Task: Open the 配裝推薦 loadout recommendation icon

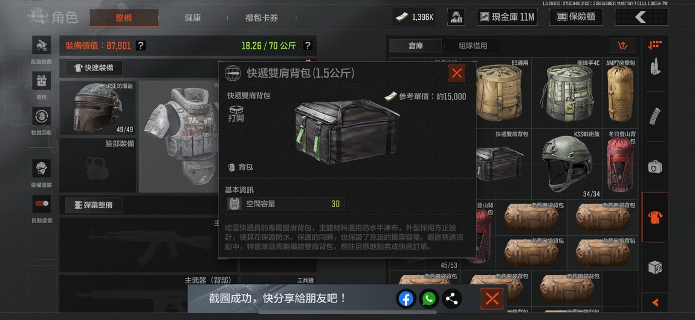Action: pos(41,45)
